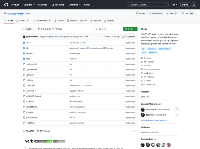Sponsor jonschlinkert with heart button

pos(177,109)
